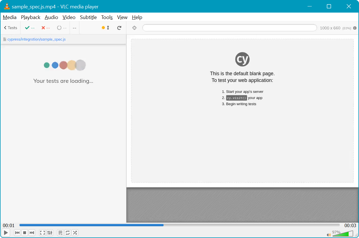
Task: Skip to next media track
Action: click(32, 233)
